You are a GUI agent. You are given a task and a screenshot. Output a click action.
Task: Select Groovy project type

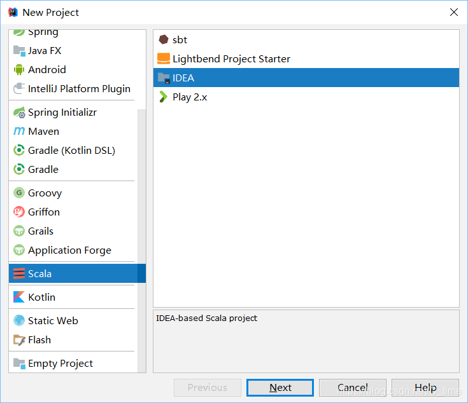(x=45, y=193)
